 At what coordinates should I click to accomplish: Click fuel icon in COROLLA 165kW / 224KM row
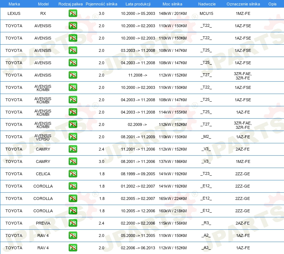coord(73,198)
